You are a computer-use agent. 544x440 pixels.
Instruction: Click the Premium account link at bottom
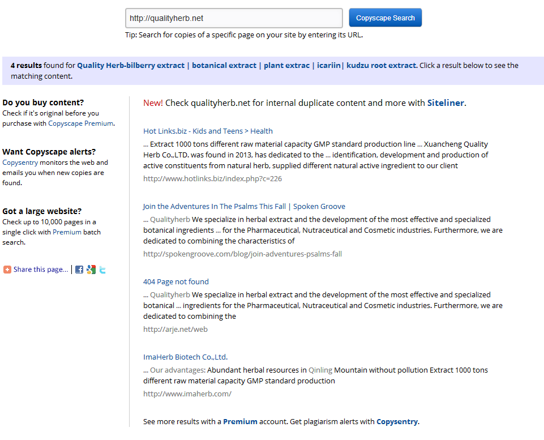coord(240,422)
